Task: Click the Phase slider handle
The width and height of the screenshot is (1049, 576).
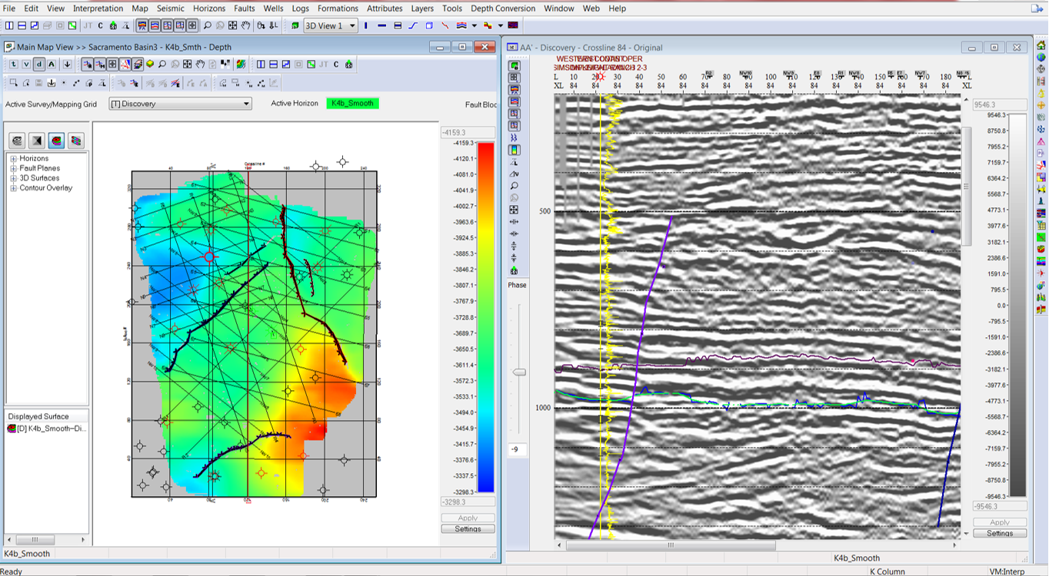Action: [520, 372]
